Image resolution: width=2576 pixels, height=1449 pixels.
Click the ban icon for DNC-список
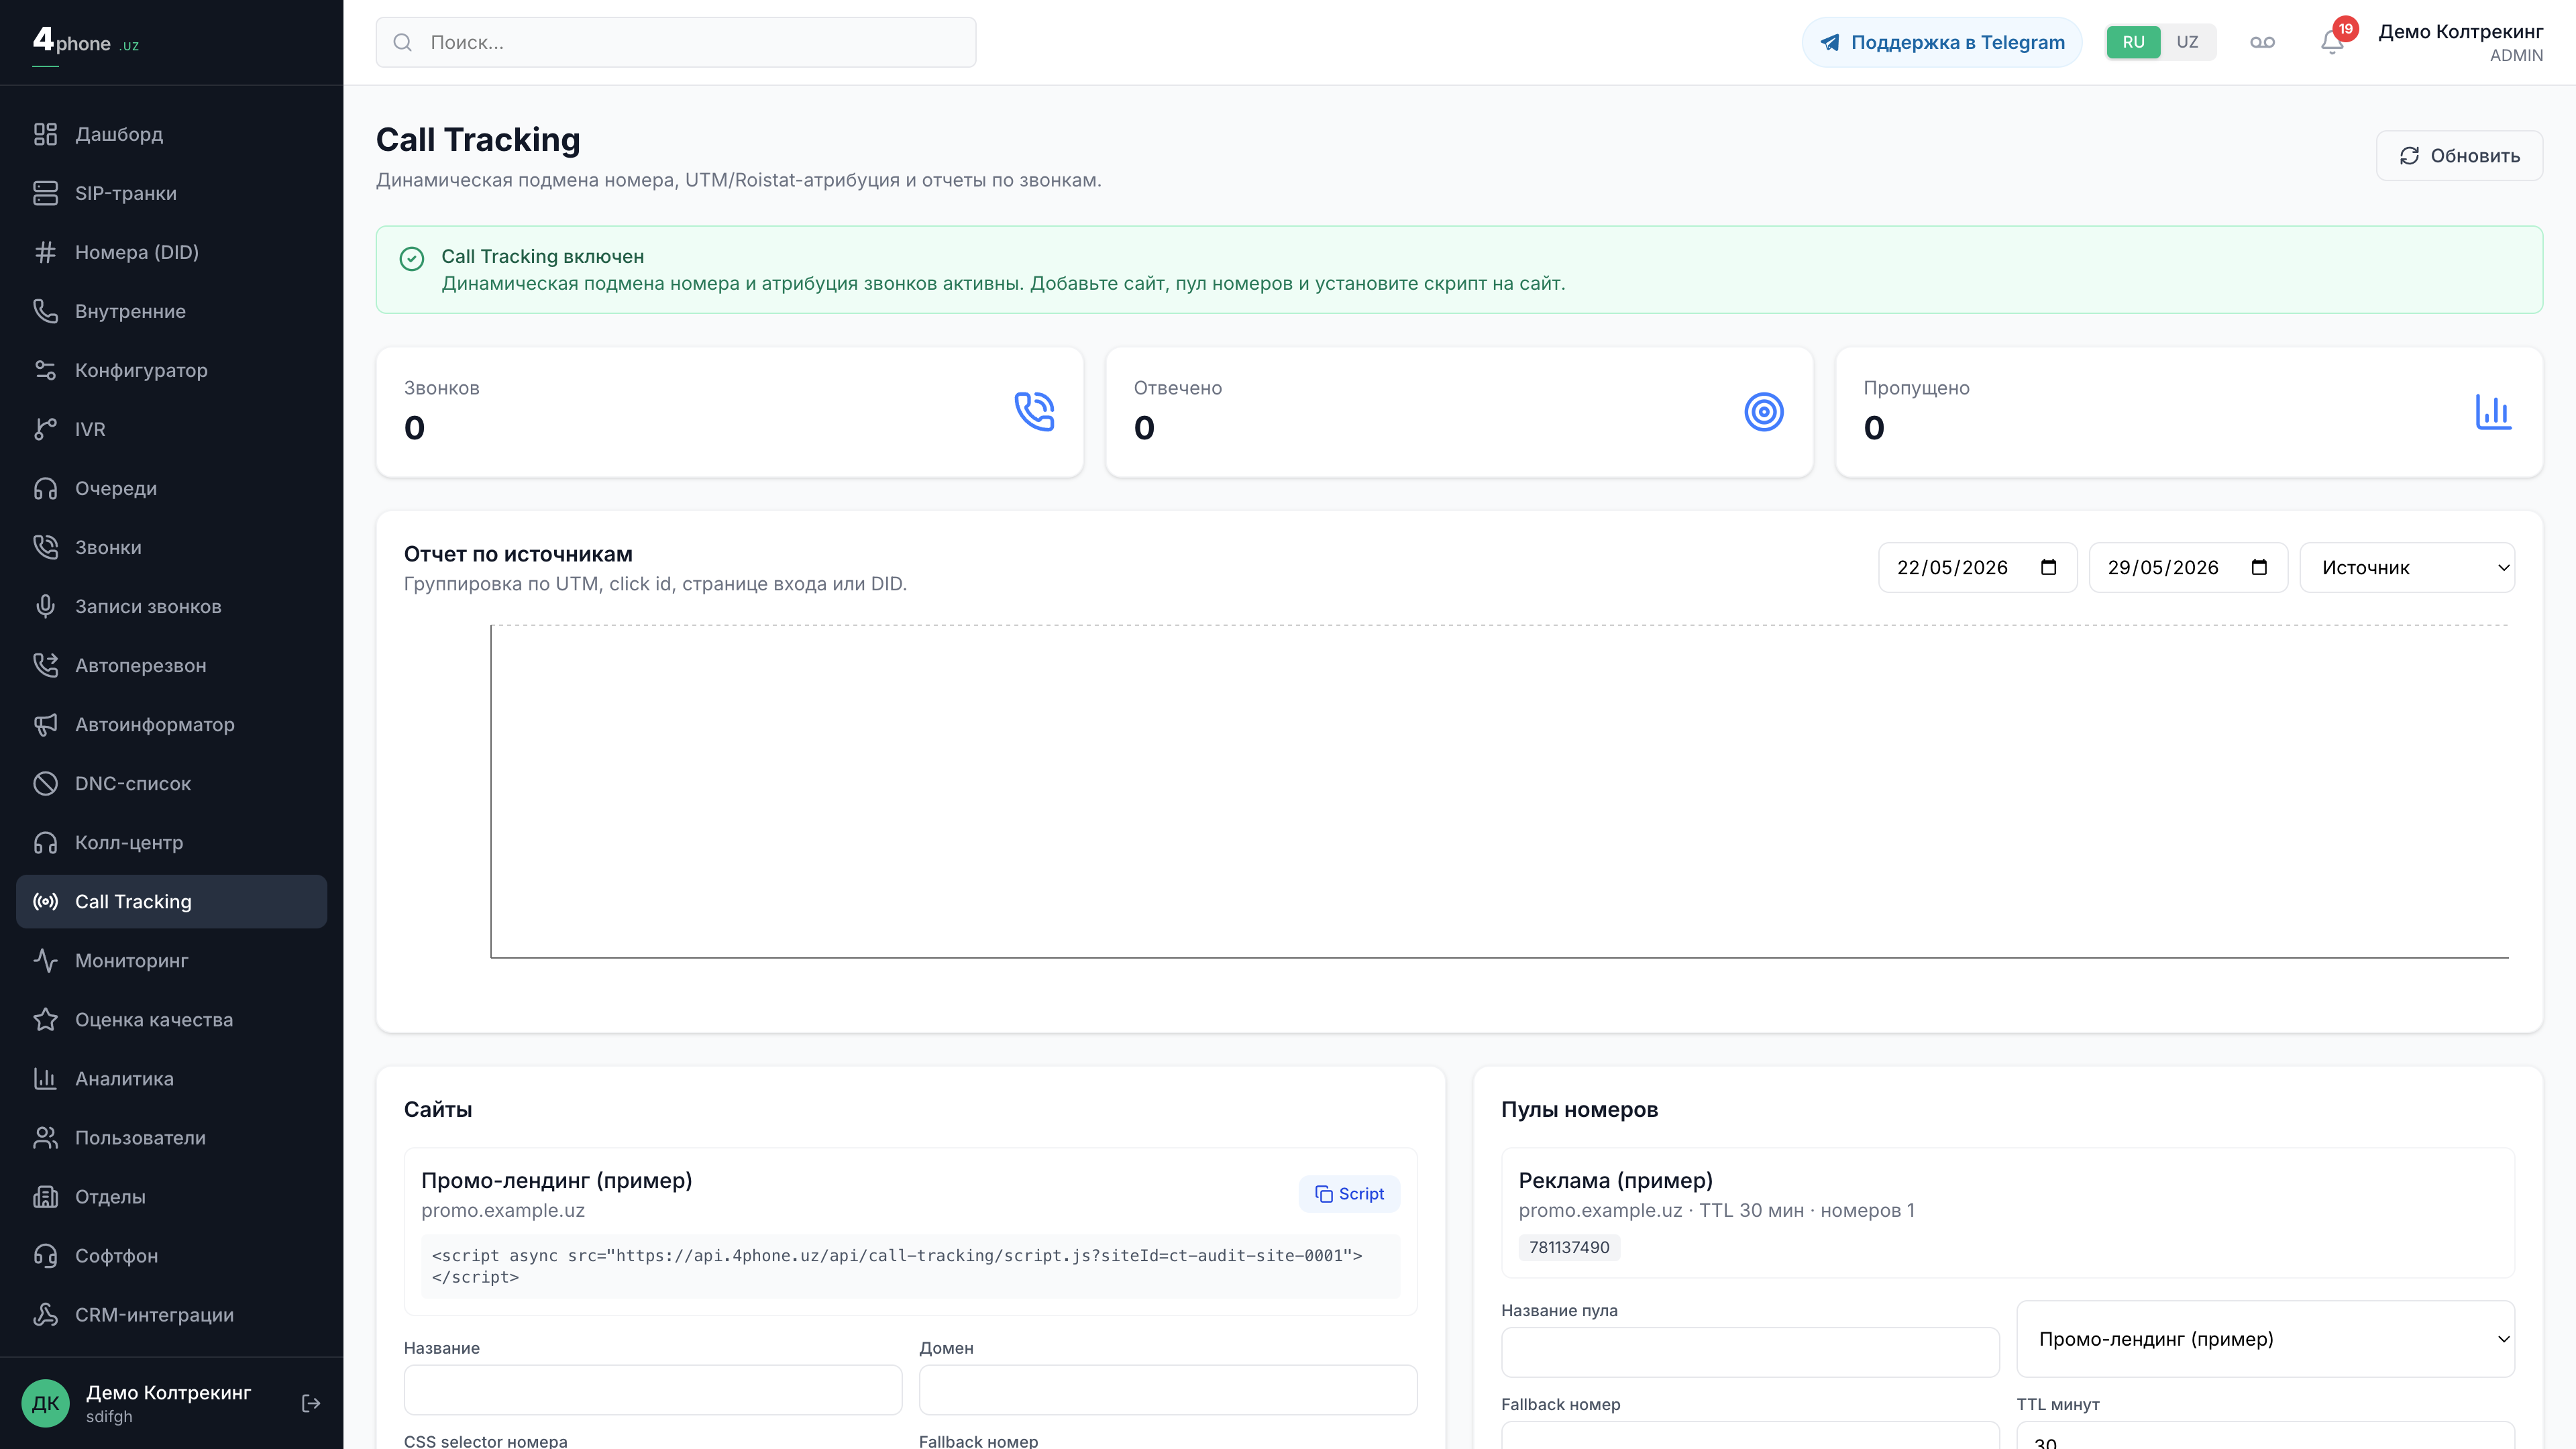[45, 783]
